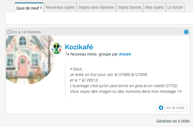The width and height of the screenshot is (193, 127).
Task: Open the green alien avatar image
Action: pyautogui.click(x=56, y=48)
